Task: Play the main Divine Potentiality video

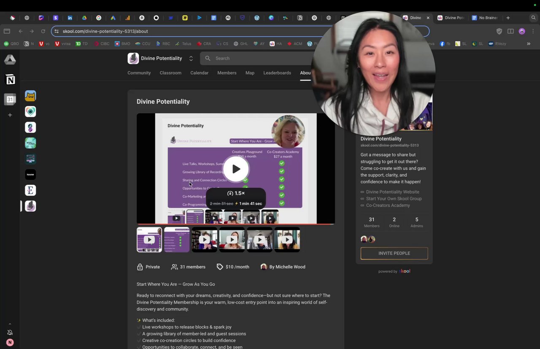Action: tap(236, 169)
